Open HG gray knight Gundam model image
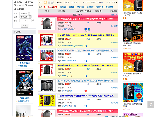 coord(24,48)
